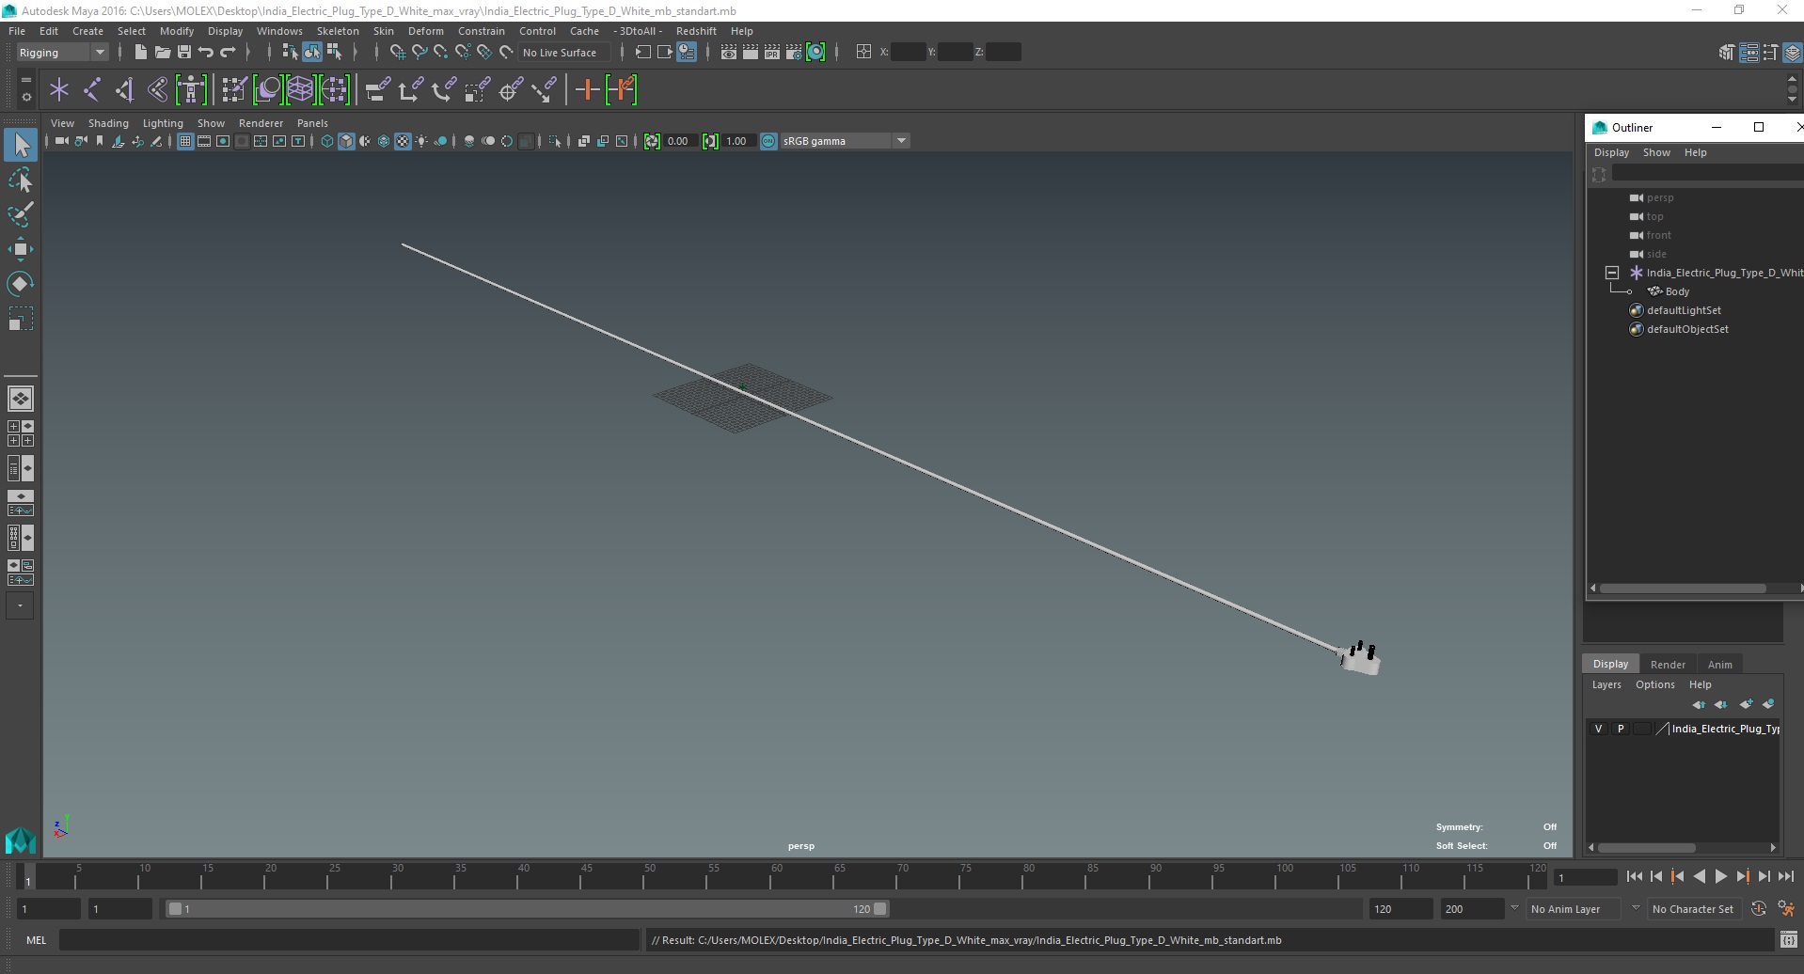Collapse the India_Electric_Plug node in Outliner

pyautogui.click(x=1612, y=273)
